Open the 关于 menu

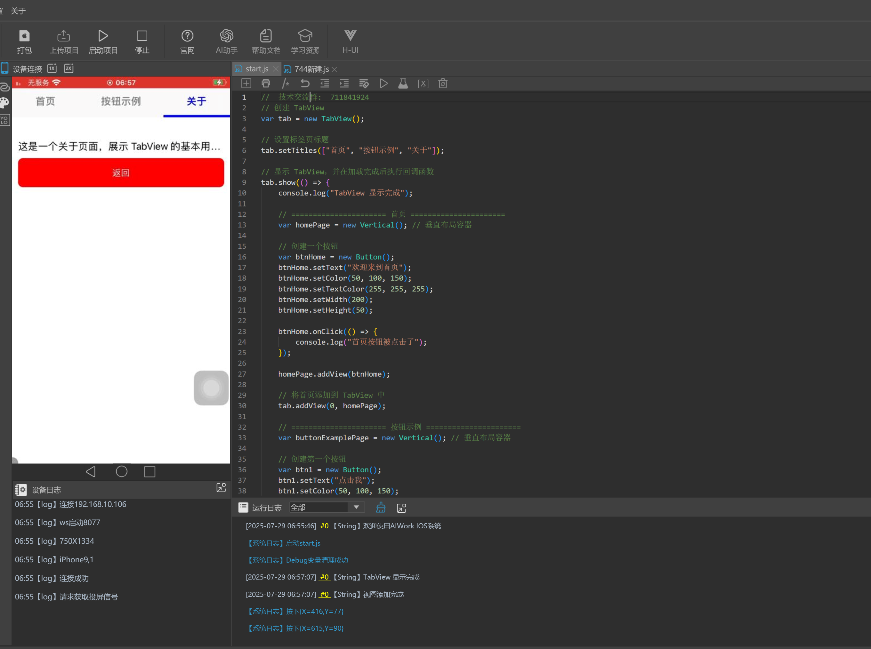click(18, 11)
